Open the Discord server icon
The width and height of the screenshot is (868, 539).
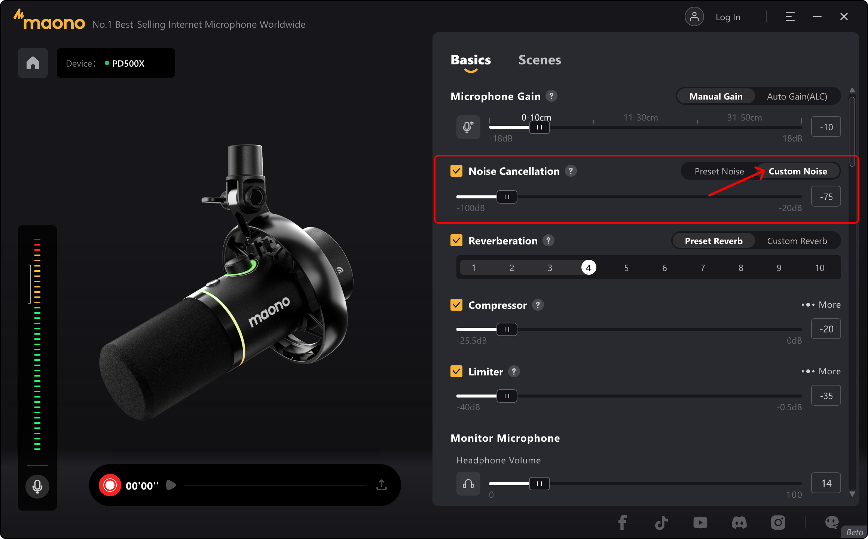tap(739, 523)
